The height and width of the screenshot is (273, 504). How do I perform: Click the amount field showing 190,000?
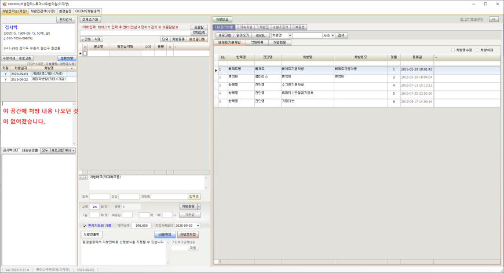click(x=141, y=226)
